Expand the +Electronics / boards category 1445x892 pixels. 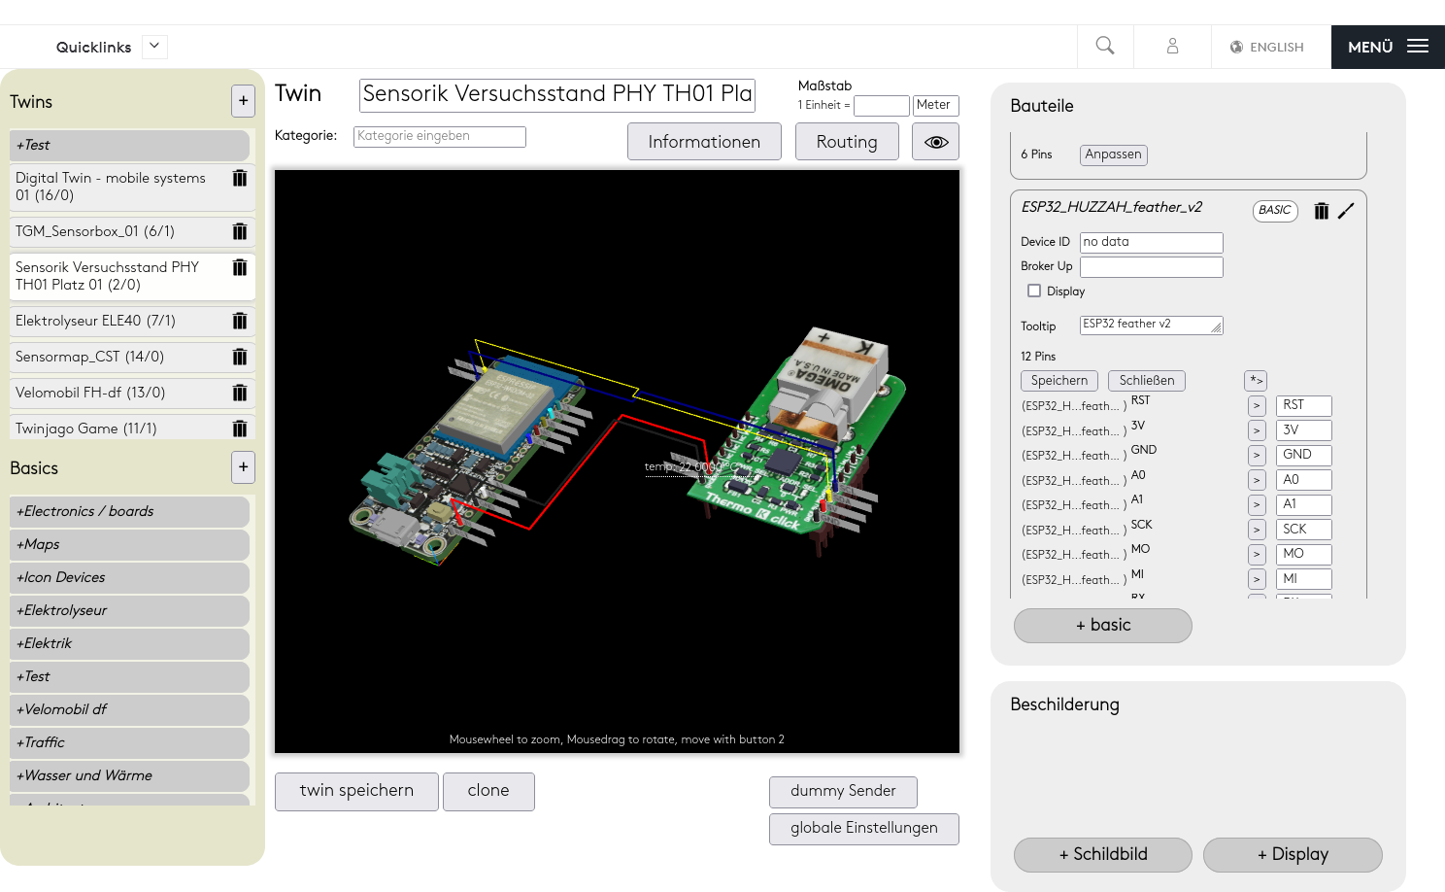129,511
